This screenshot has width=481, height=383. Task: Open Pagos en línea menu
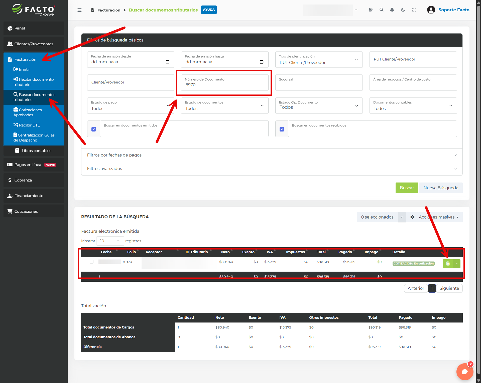(34, 165)
